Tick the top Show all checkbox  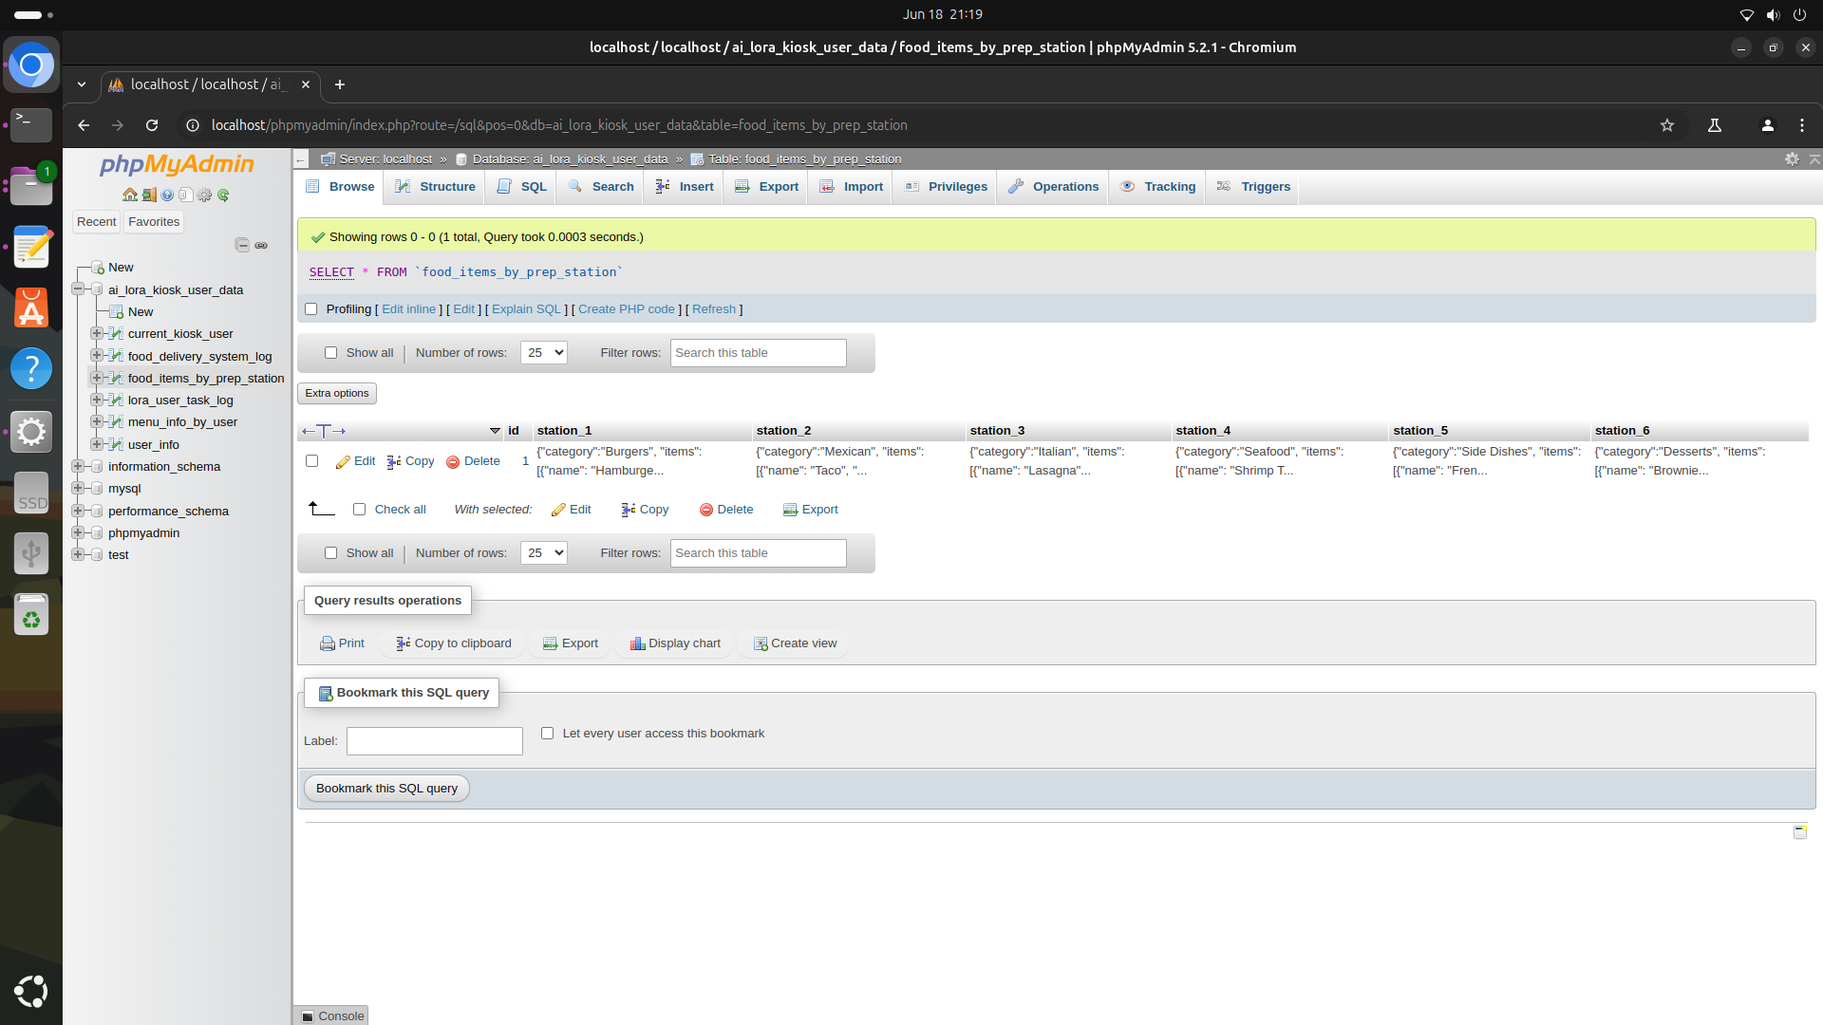point(330,353)
